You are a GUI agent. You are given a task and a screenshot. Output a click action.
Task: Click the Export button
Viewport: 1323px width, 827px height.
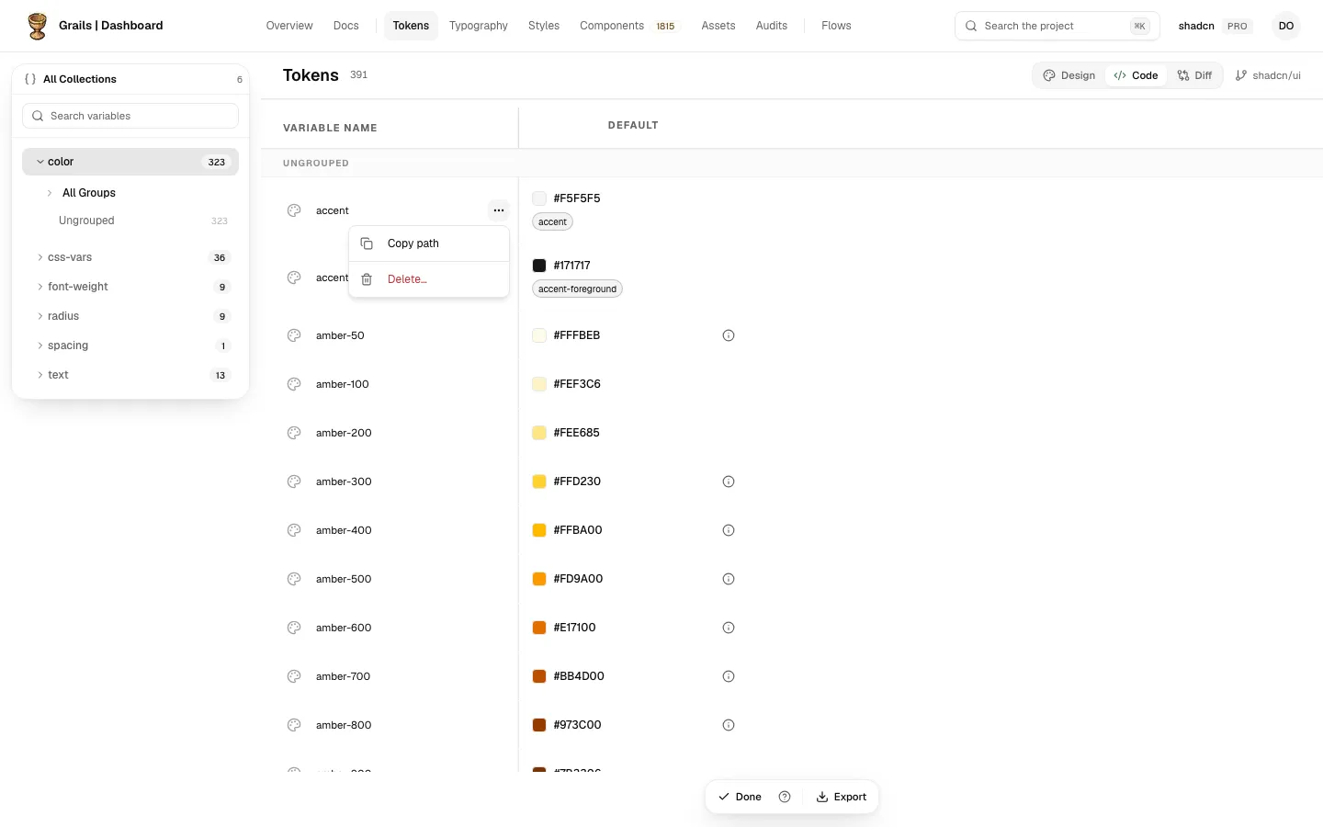point(841,797)
